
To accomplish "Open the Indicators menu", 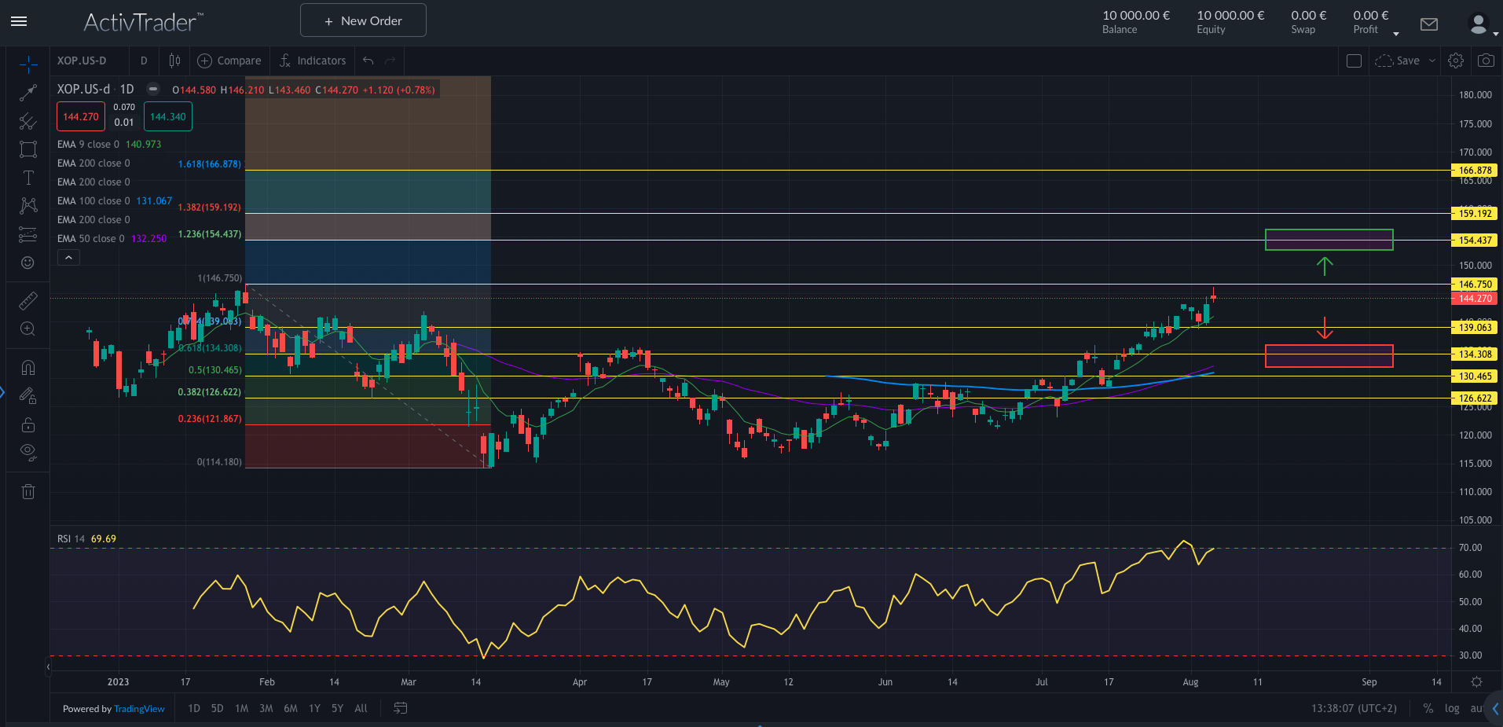I will [x=313, y=61].
